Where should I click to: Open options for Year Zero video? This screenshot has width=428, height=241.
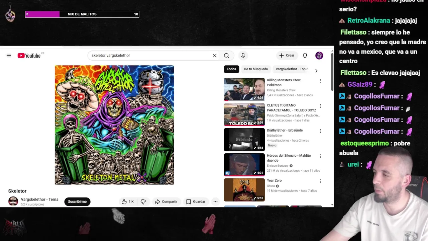pos(320,181)
